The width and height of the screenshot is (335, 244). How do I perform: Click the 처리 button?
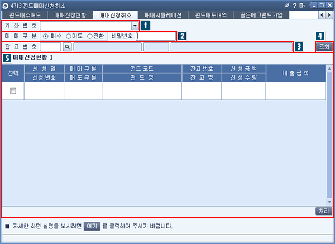(324, 211)
